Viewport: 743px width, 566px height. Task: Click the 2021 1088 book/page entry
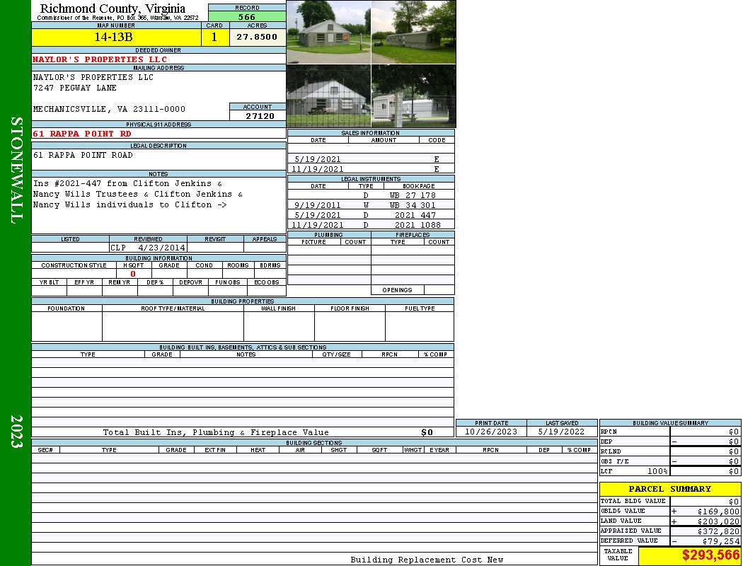[417, 225]
